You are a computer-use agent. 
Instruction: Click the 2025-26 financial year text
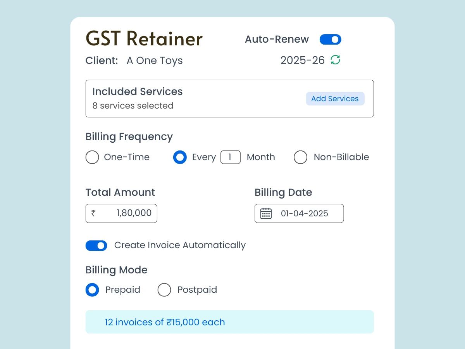(x=302, y=60)
